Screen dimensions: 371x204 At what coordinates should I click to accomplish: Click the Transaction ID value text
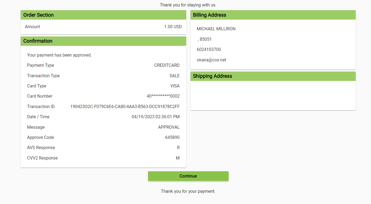(x=125, y=107)
